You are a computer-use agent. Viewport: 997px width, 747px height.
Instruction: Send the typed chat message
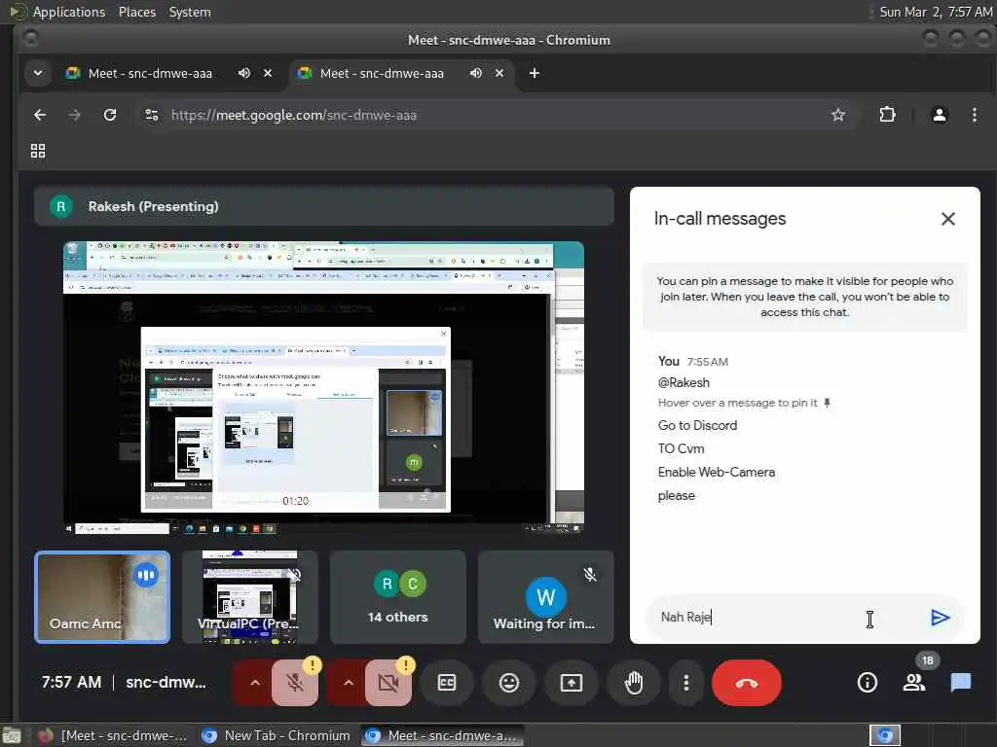click(x=940, y=618)
